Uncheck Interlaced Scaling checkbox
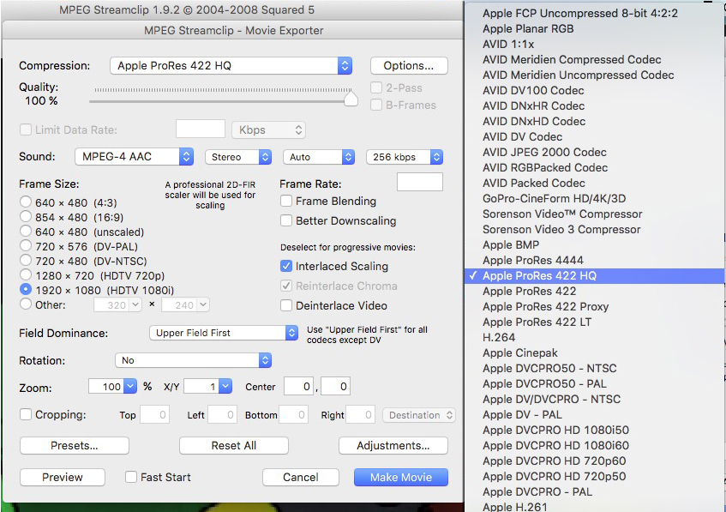This screenshot has width=726, height=512. 286,266
